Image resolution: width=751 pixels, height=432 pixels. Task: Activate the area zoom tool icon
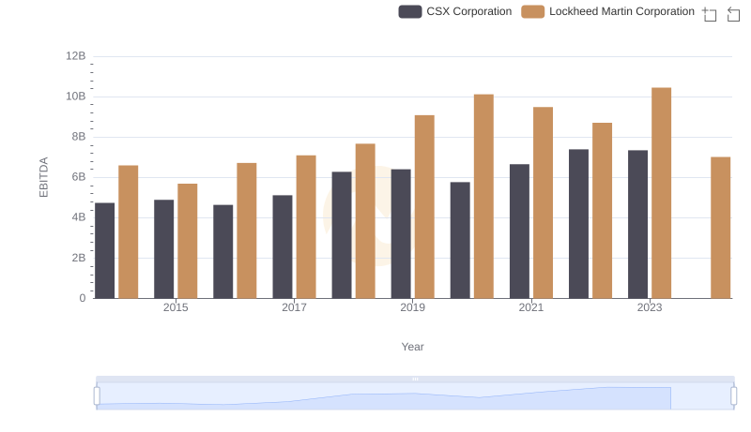coord(710,14)
